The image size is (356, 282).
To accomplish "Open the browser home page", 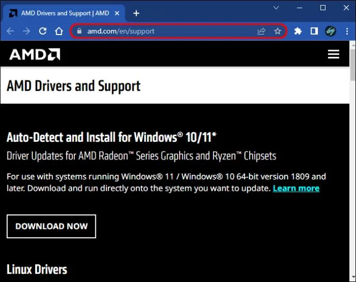I will click(x=59, y=31).
